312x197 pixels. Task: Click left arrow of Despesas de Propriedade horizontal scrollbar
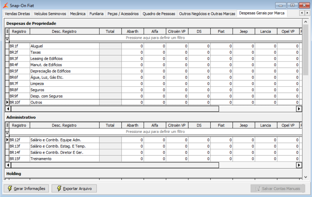(8, 109)
